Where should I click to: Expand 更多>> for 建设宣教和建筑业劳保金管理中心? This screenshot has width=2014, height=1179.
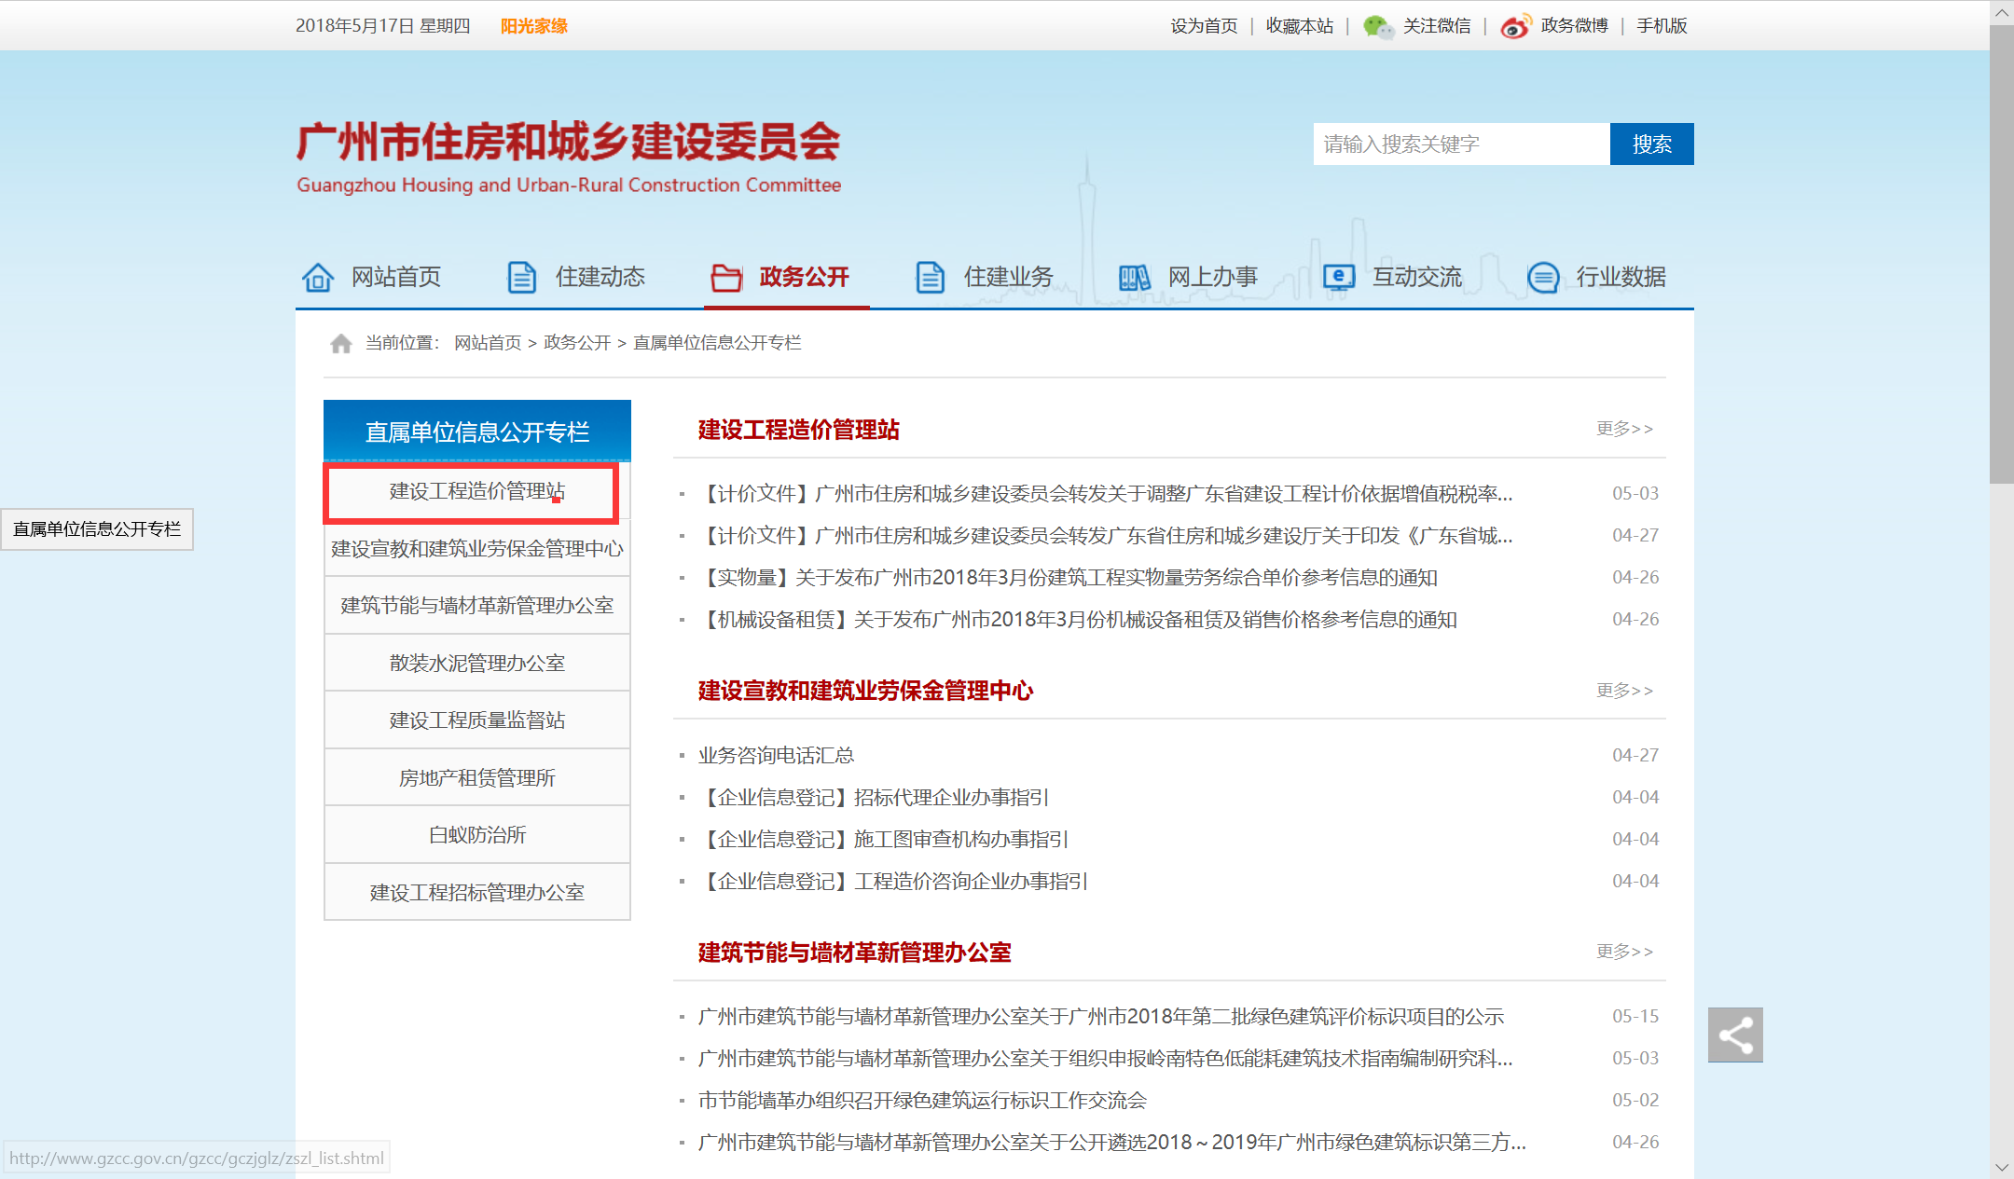1624,691
